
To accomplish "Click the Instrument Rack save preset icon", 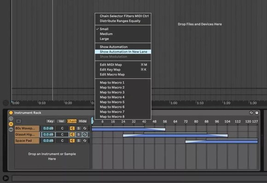I will [x=256, y=113].
